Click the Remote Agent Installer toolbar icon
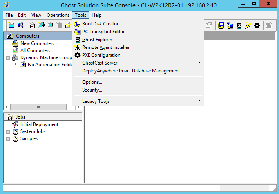 [x=248, y=25]
